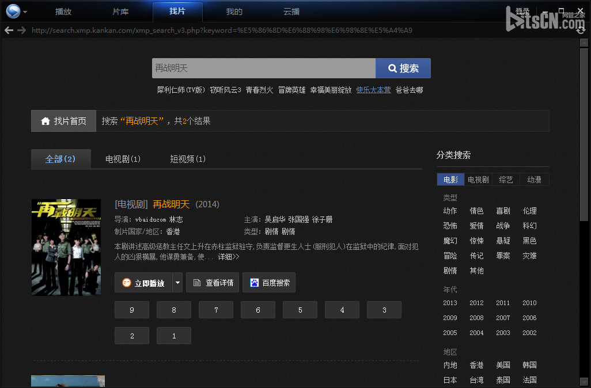Play episode 7

216,310
